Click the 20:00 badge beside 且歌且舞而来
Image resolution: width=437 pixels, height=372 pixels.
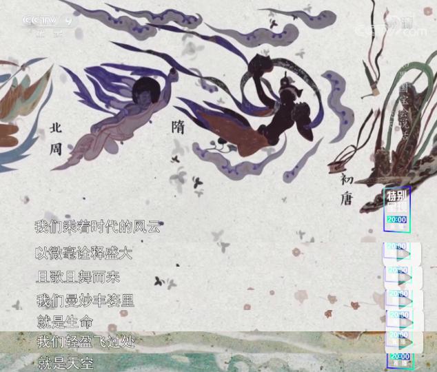pyautogui.click(x=397, y=277)
